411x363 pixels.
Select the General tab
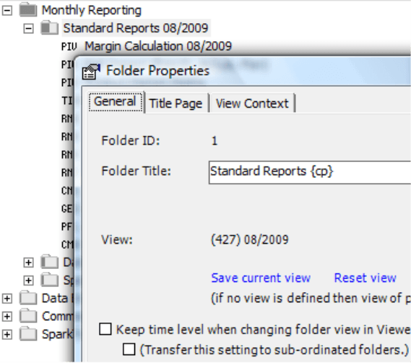coord(116,102)
